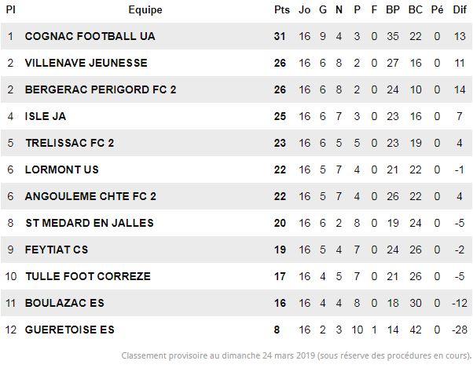Click the BP column header
This screenshot has width=473, height=368.
click(393, 9)
